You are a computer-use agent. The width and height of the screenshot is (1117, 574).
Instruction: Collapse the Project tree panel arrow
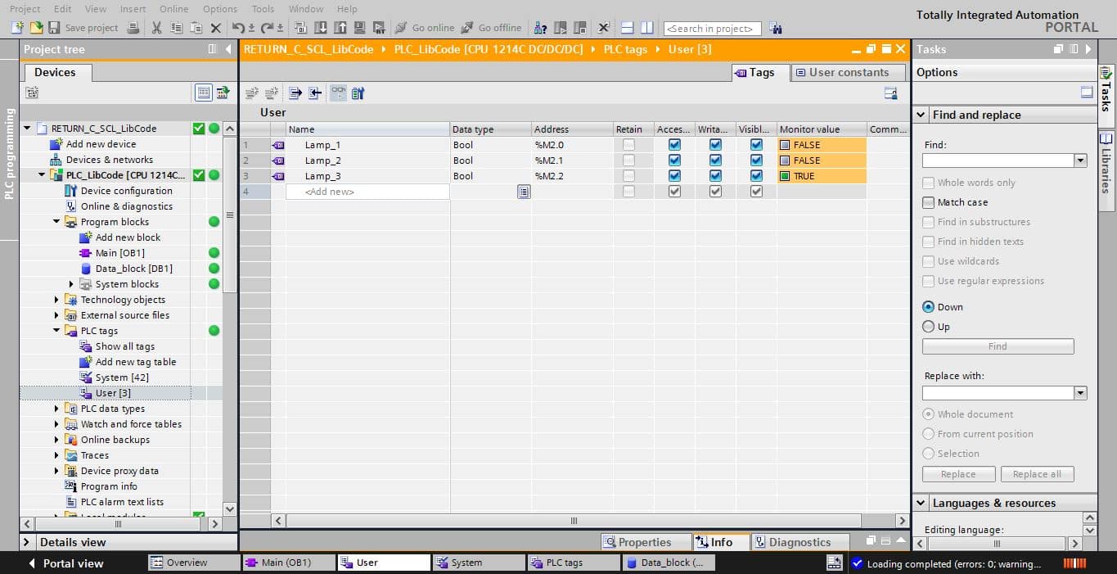coord(228,49)
